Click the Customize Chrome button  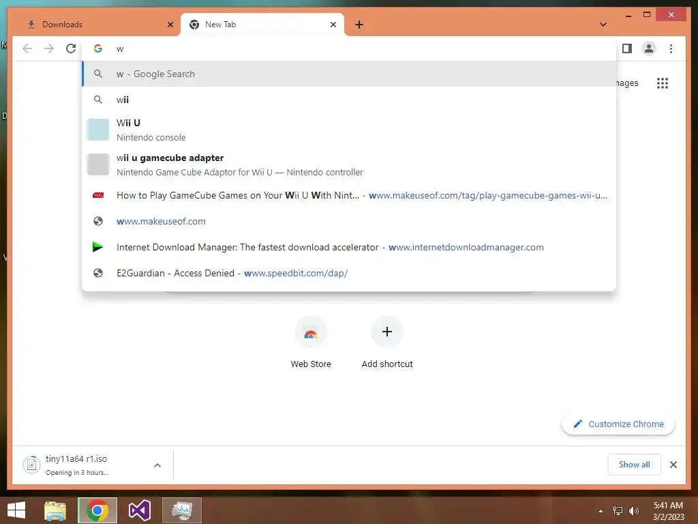[618, 424]
